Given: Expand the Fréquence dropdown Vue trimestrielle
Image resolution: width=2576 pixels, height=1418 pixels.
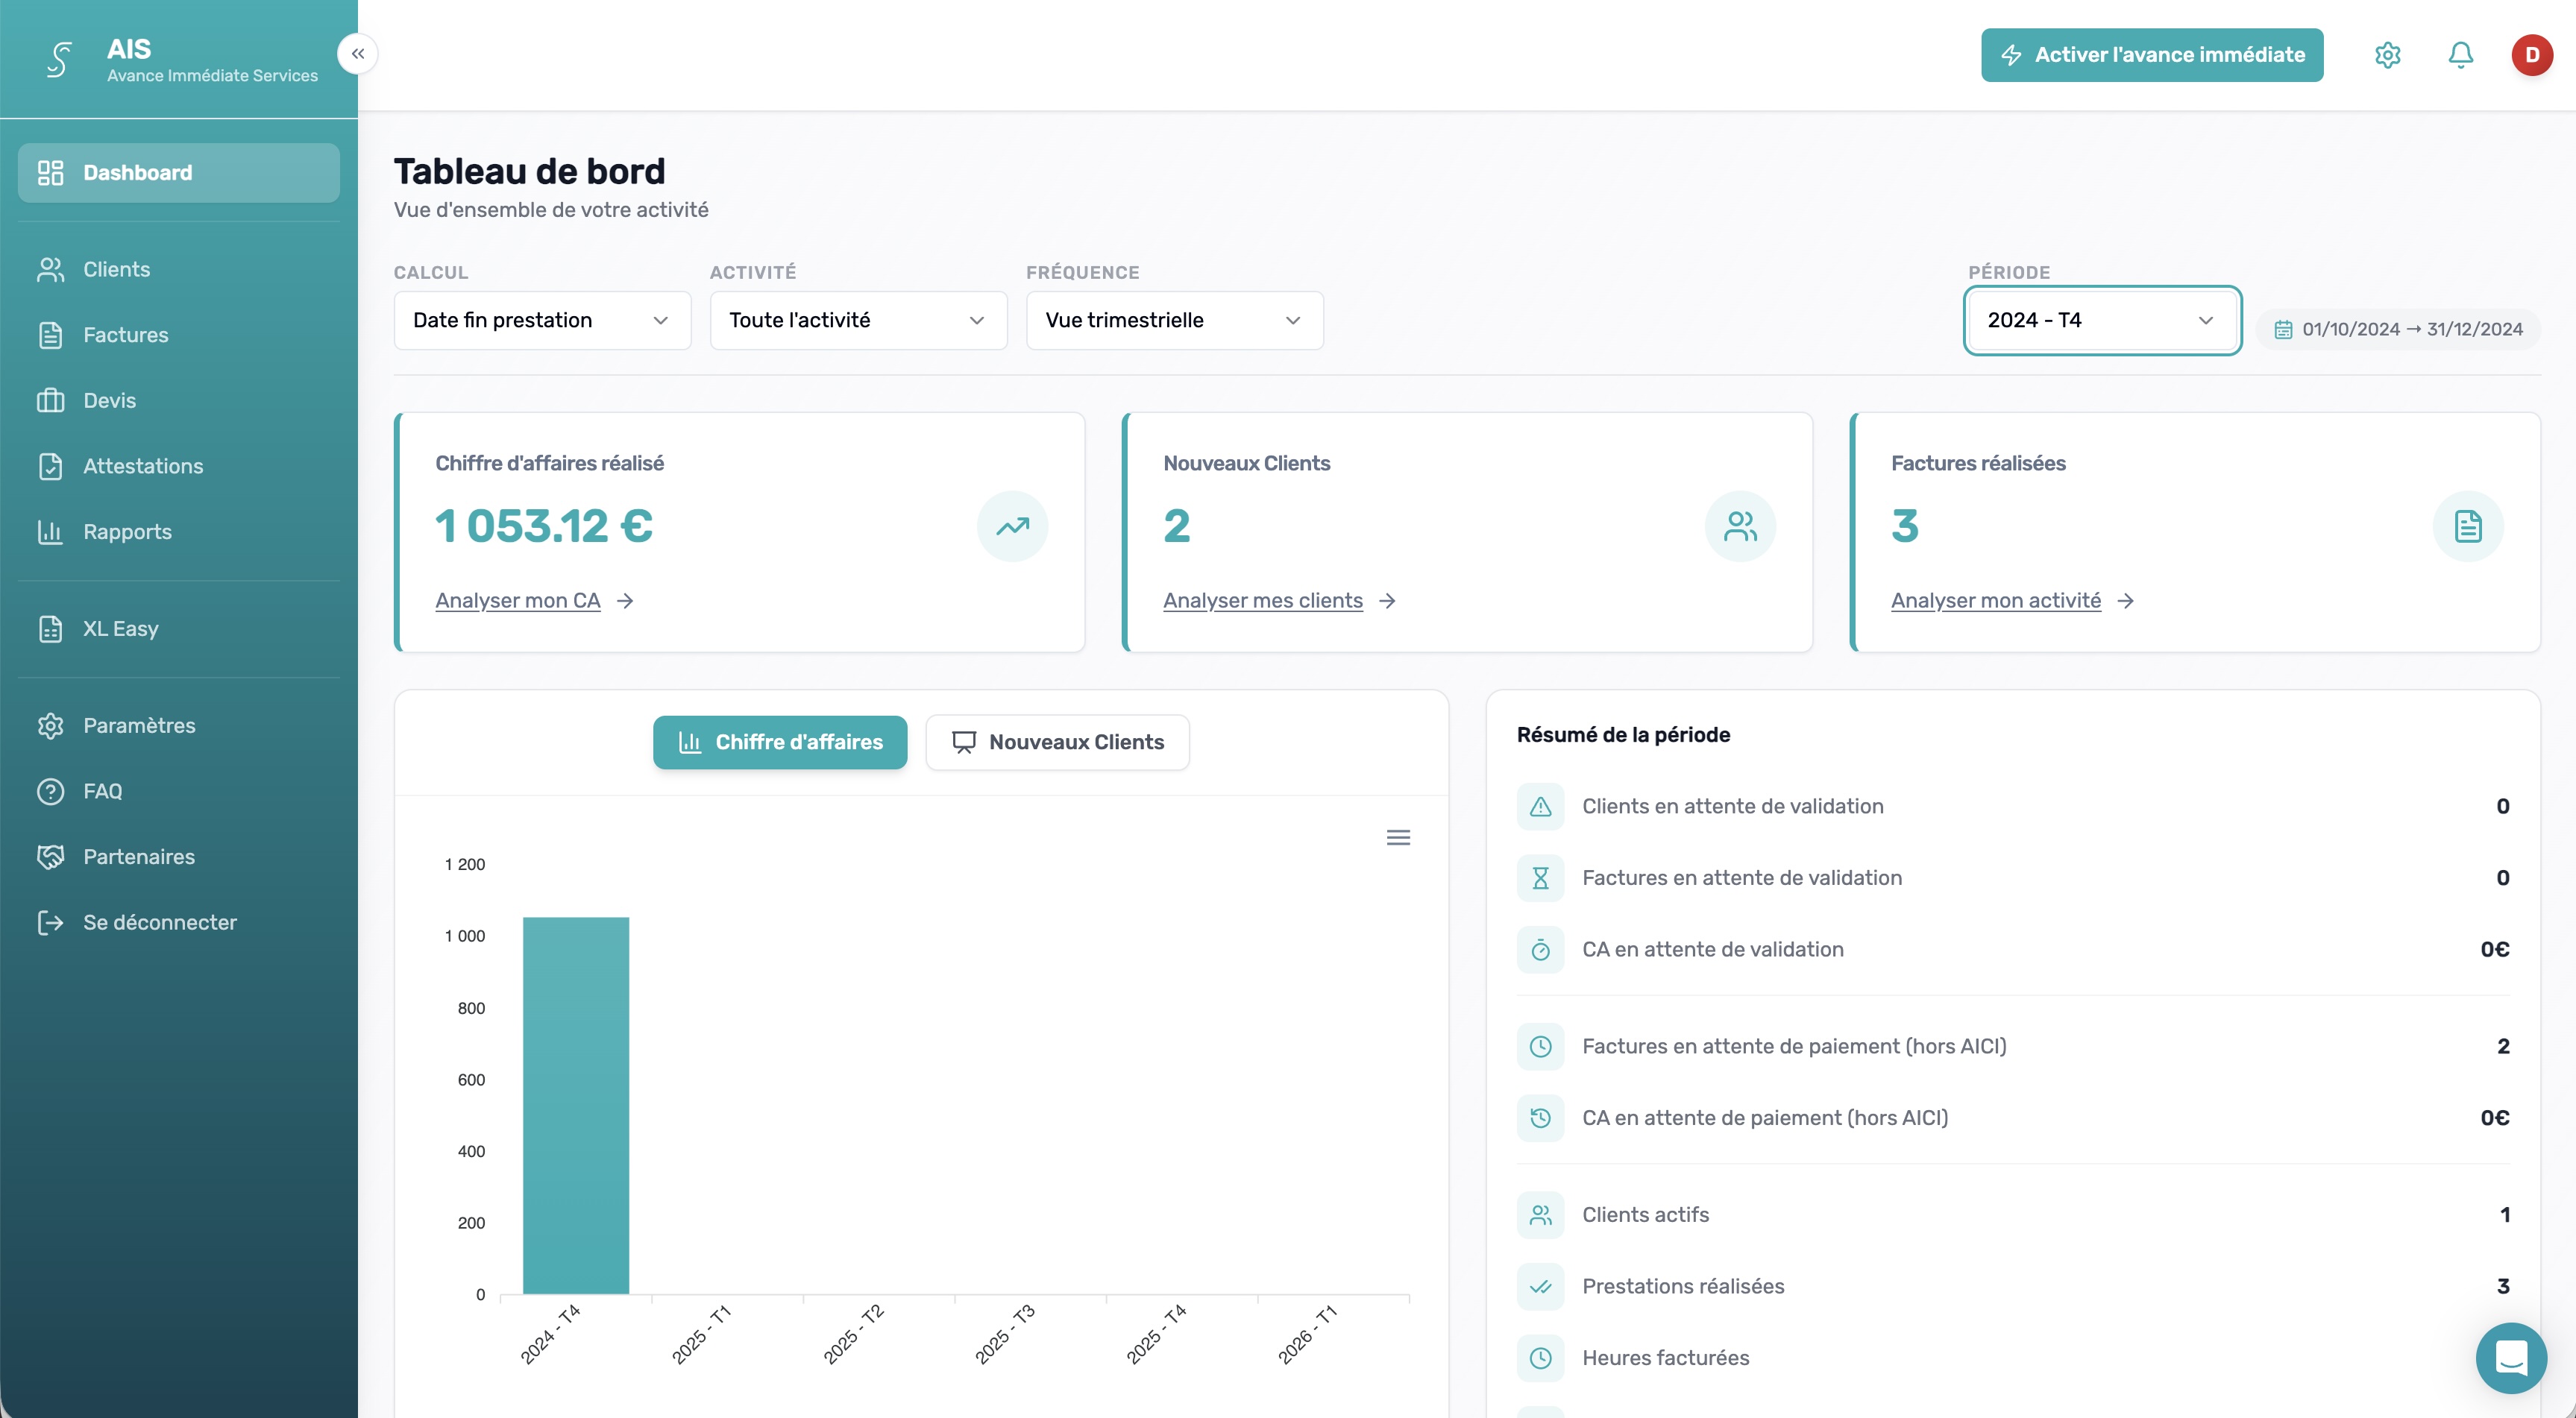Looking at the screenshot, I should click(1174, 321).
